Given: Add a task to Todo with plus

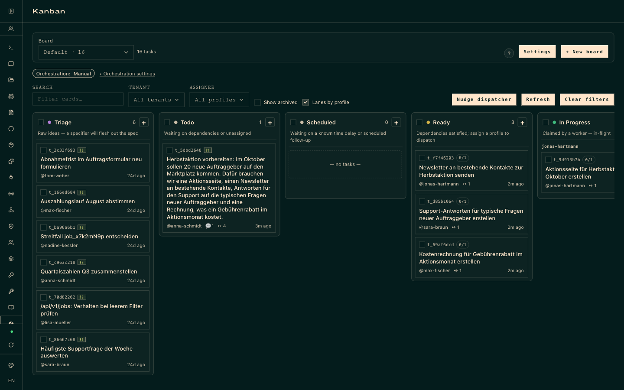Looking at the screenshot, I should pyautogui.click(x=270, y=123).
